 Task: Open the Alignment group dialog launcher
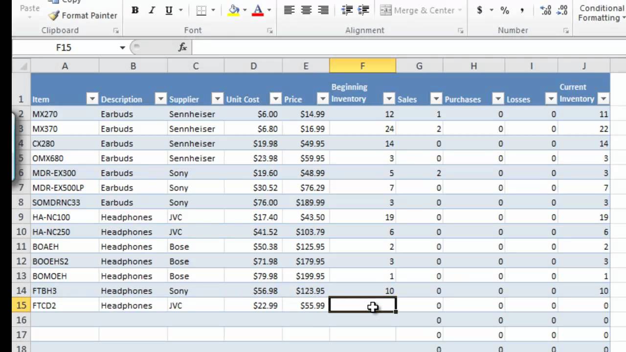click(x=460, y=30)
